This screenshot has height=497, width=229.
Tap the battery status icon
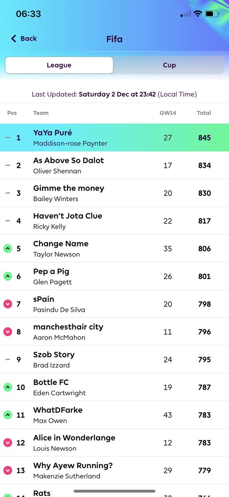tap(212, 14)
